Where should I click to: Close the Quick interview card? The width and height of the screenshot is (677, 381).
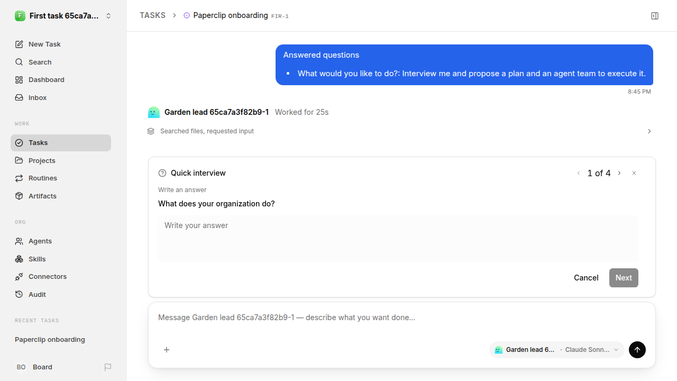pos(634,173)
